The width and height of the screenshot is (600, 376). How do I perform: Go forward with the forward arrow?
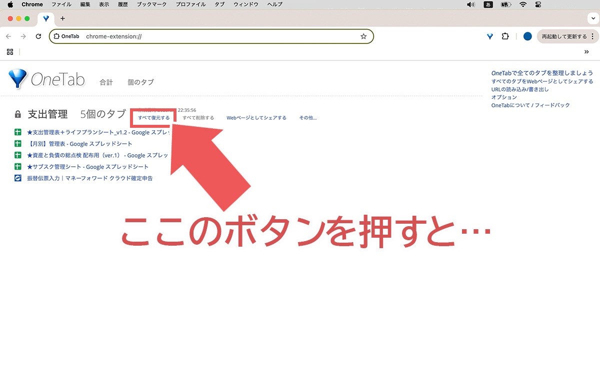(x=23, y=36)
